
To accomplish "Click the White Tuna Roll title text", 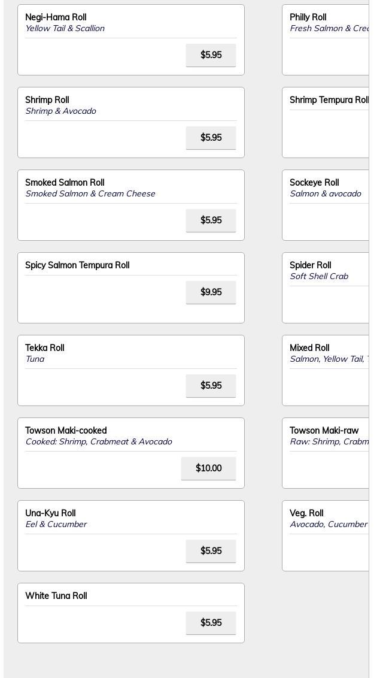I will coord(56,595).
